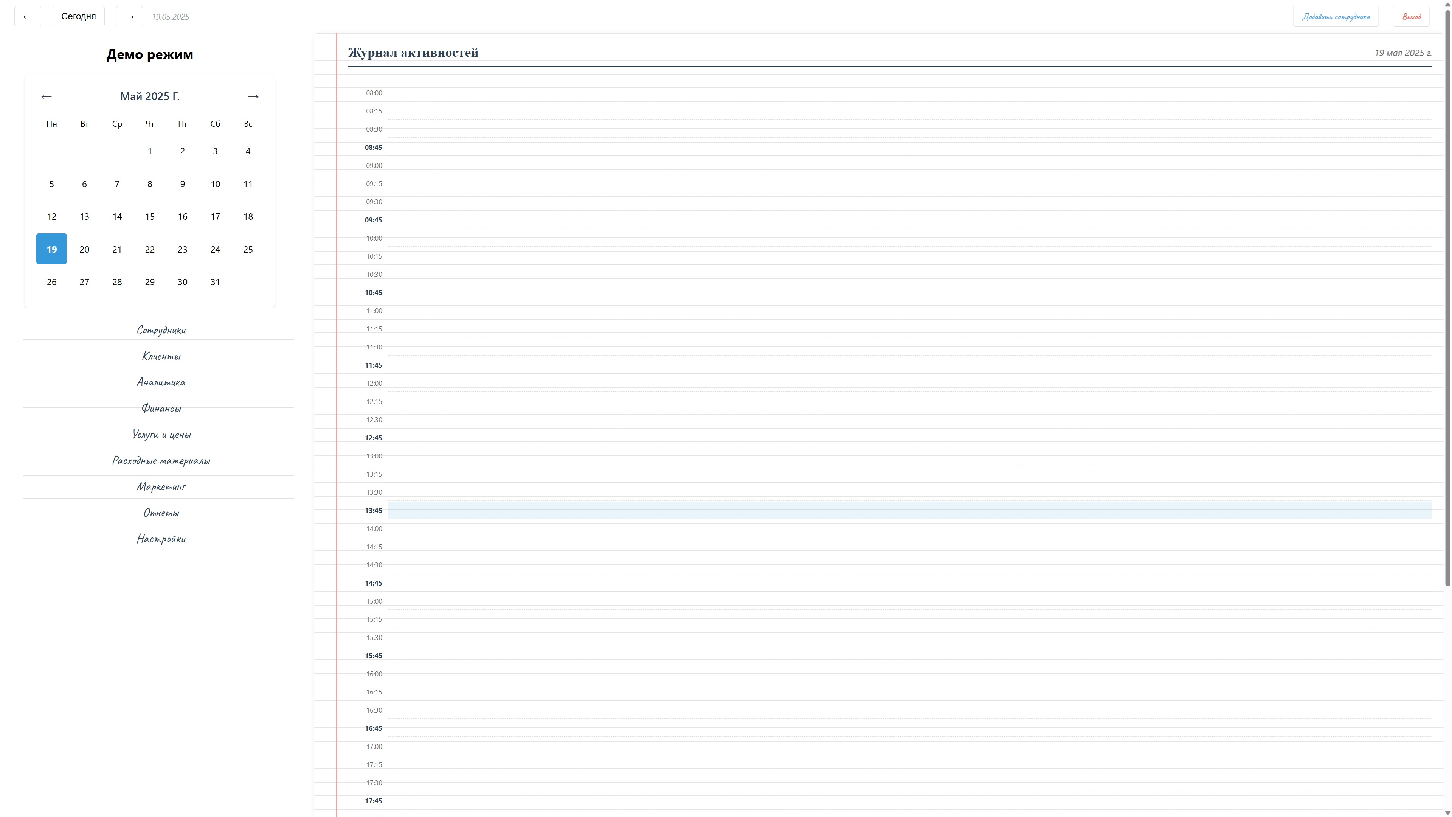1452x817 pixels.
Task: Open Услуги и цены section
Action: coord(161,434)
